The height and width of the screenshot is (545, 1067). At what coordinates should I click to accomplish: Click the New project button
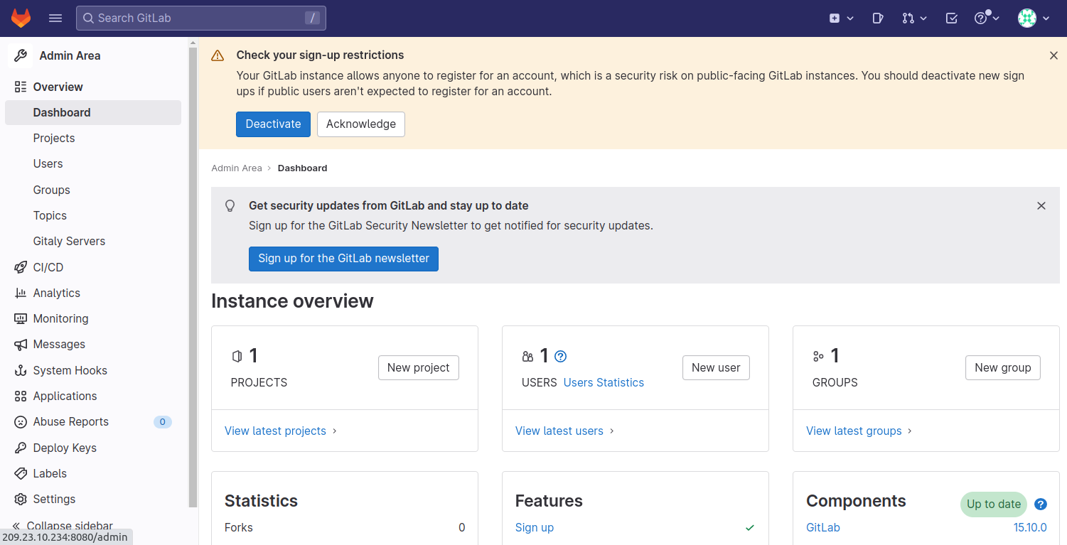(418, 368)
